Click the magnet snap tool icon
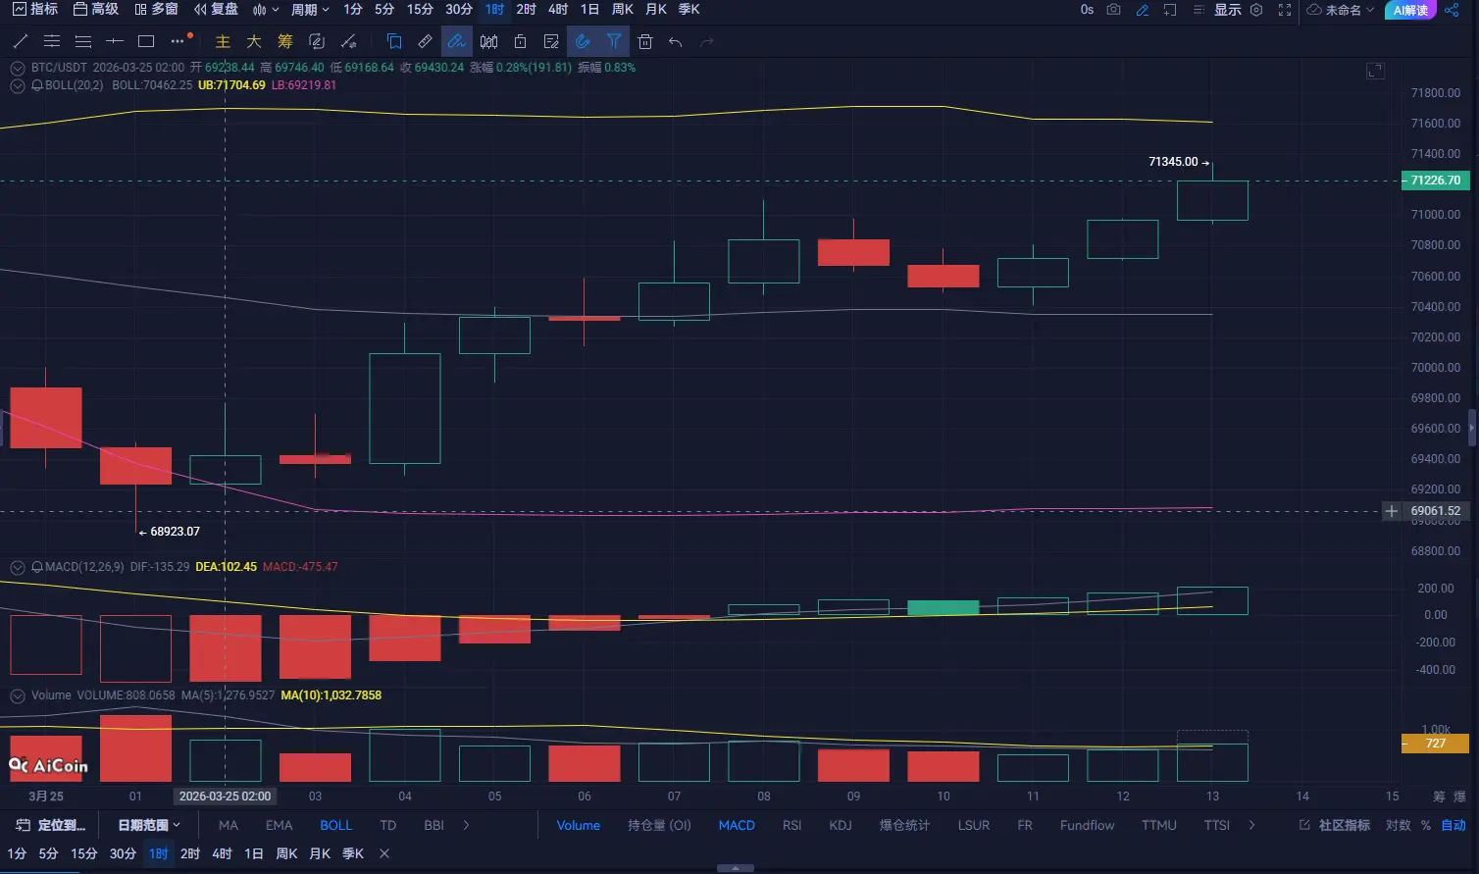 point(583,41)
